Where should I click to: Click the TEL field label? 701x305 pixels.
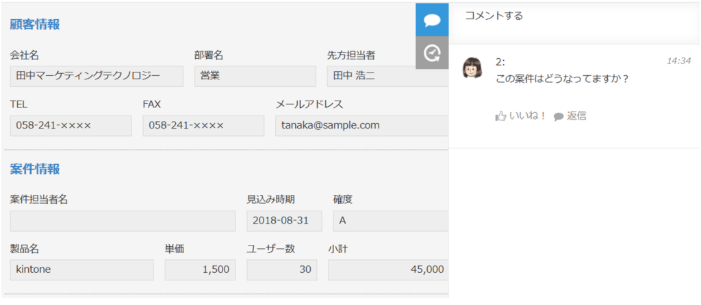pyautogui.click(x=18, y=105)
